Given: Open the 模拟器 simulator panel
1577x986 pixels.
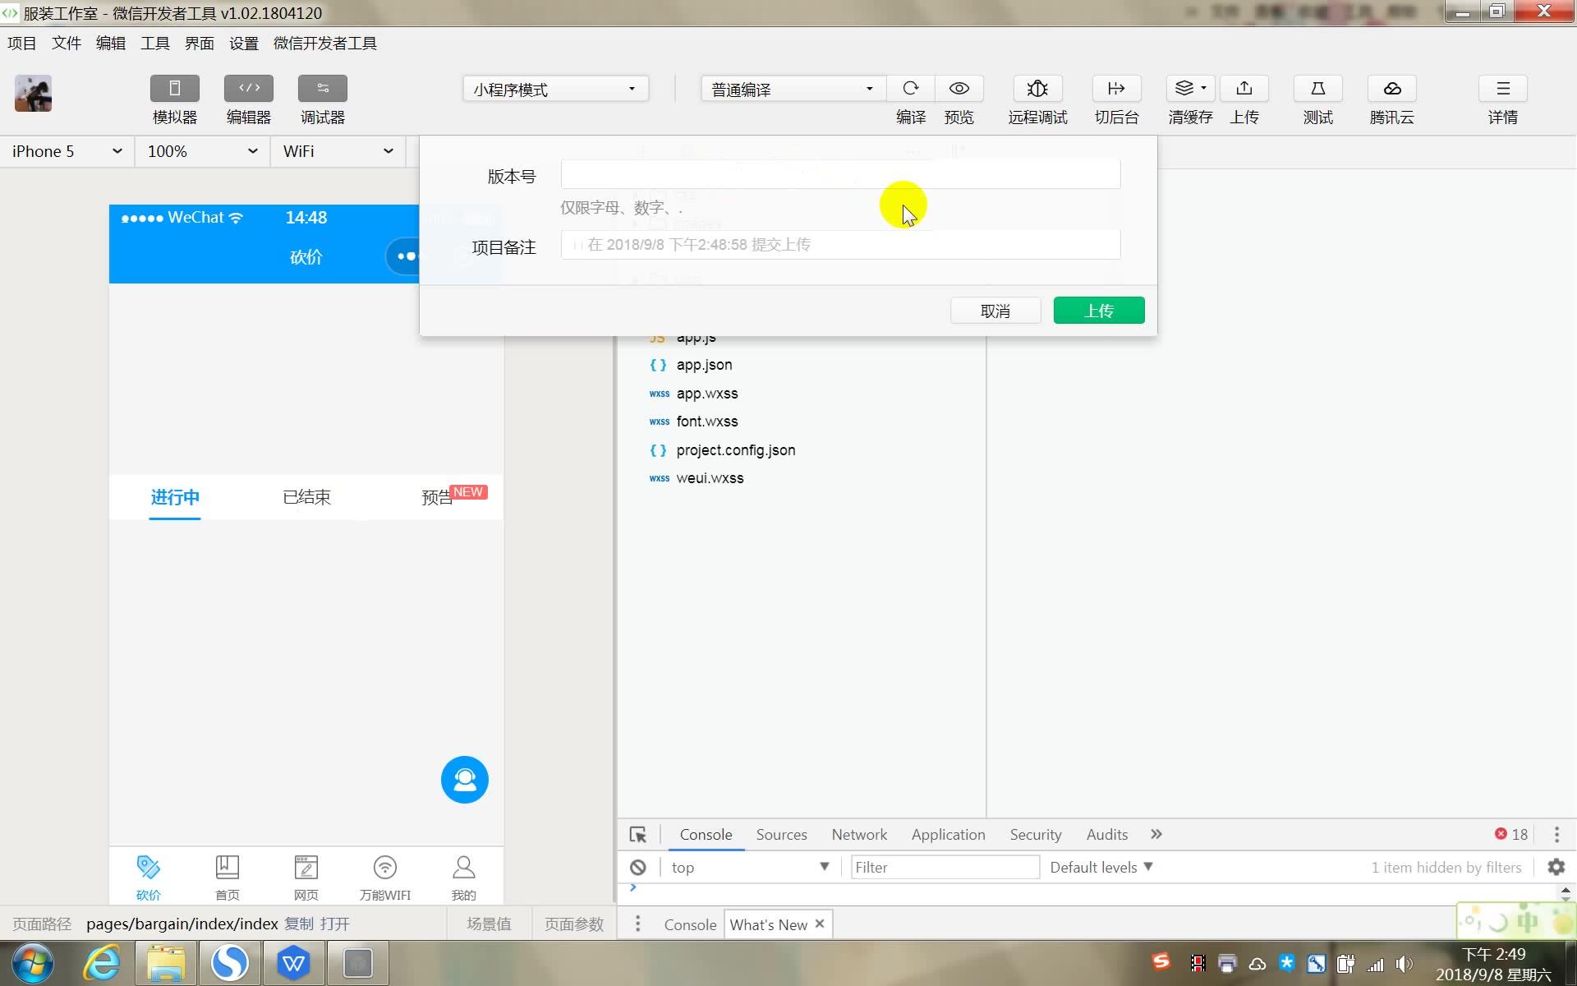Looking at the screenshot, I should [x=174, y=99].
